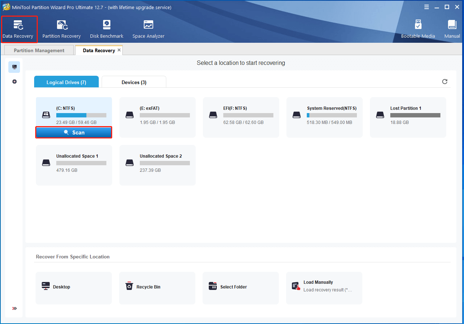
Task: Click System Reserved usage bar
Action: click(332, 115)
